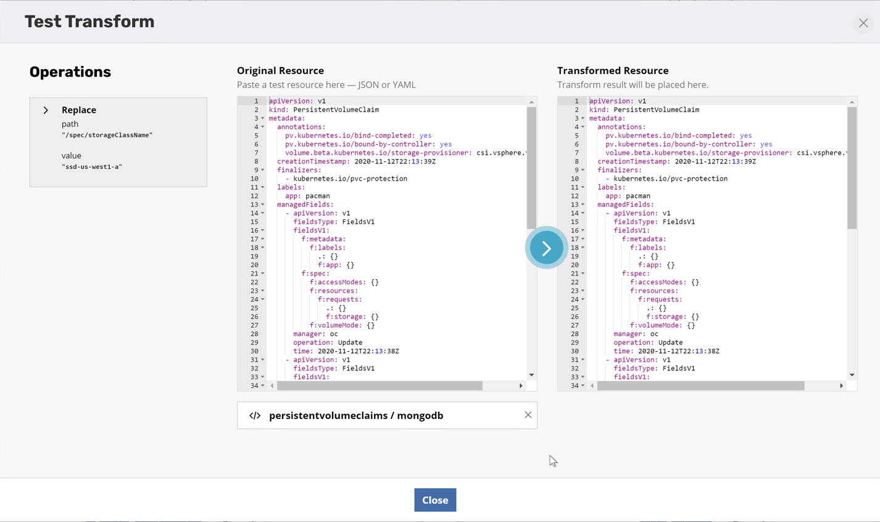The width and height of the screenshot is (880, 522).
Task: Click Transformed Resource scroll up arrow
Action: point(852,102)
